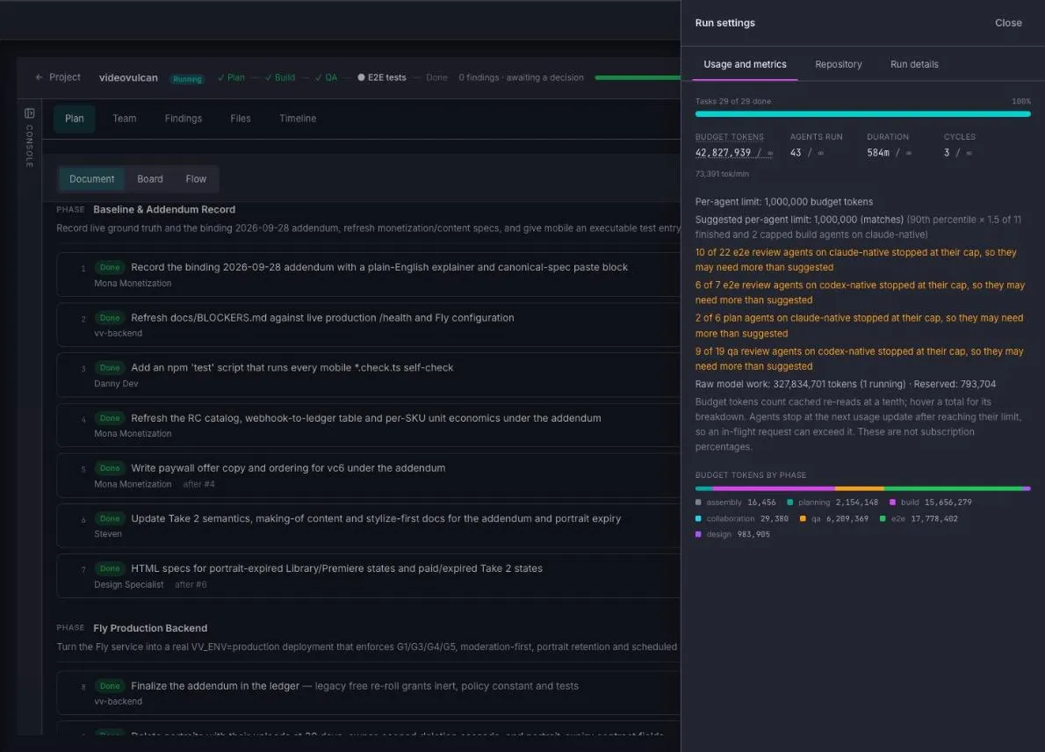Click the budget tokens by phase bar
Viewport: 1045px width, 752px height.
[862, 488]
